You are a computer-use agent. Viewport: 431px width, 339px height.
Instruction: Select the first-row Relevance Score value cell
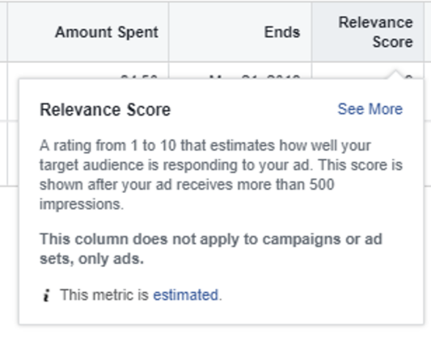coord(368,71)
